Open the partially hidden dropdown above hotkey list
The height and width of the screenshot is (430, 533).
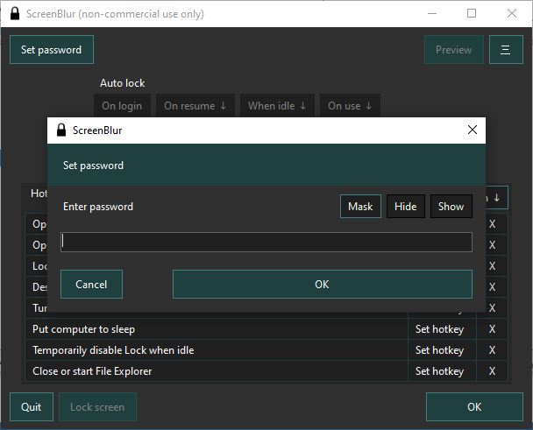coord(497,197)
